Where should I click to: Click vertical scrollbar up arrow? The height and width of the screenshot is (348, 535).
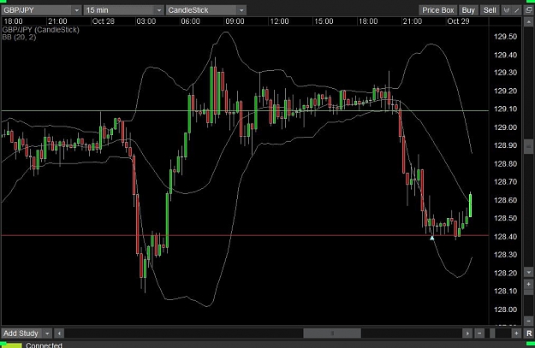click(528, 22)
